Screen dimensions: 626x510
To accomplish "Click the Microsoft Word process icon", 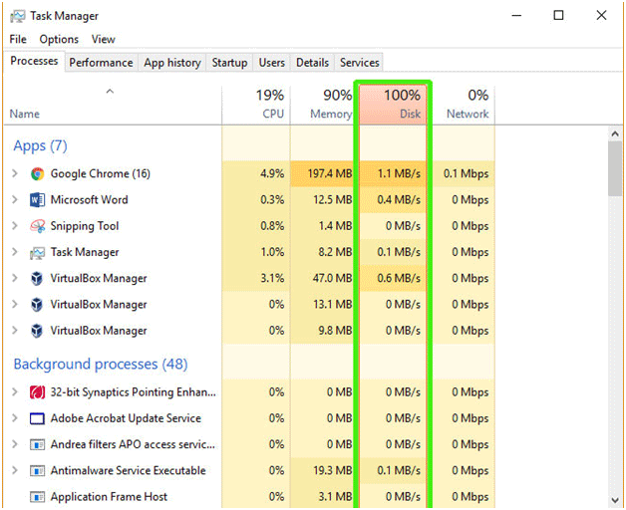I will click(37, 200).
